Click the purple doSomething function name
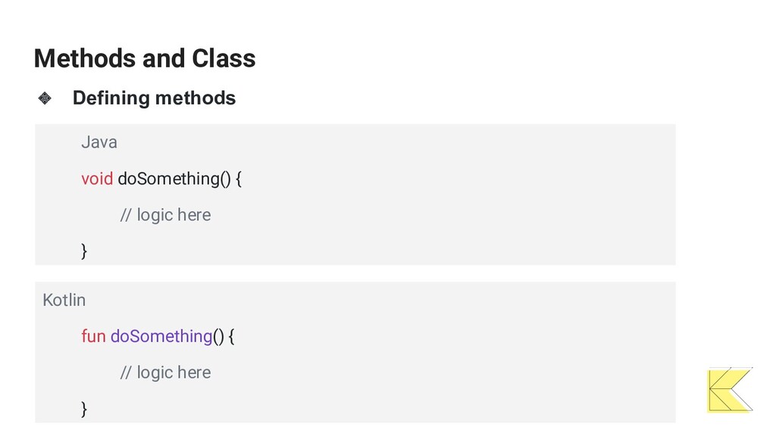The height and width of the screenshot is (436, 776). tap(161, 336)
